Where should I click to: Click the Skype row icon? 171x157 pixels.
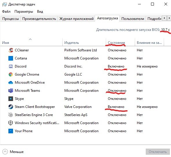point(11,99)
